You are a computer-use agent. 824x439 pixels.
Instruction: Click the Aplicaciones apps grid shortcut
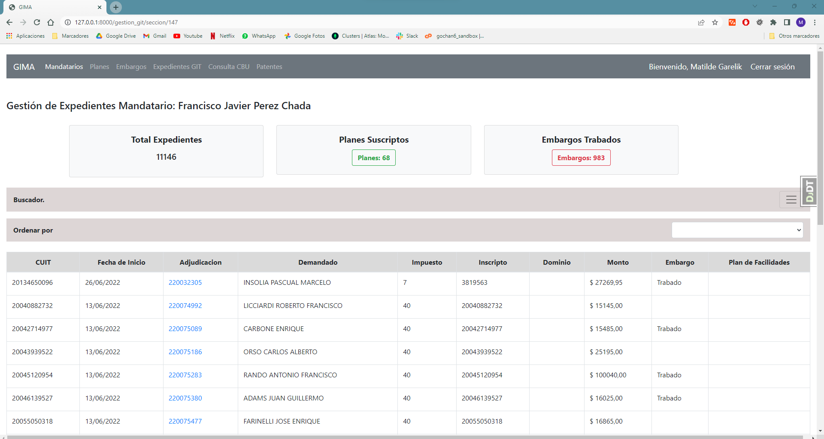pyautogui.click(x=26, y=36)
